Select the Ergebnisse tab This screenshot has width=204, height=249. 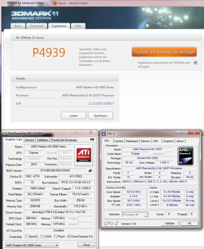tap(59, 26)
